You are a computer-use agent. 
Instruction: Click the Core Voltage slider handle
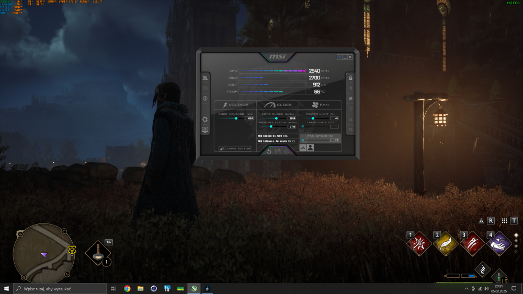[236, 119]
